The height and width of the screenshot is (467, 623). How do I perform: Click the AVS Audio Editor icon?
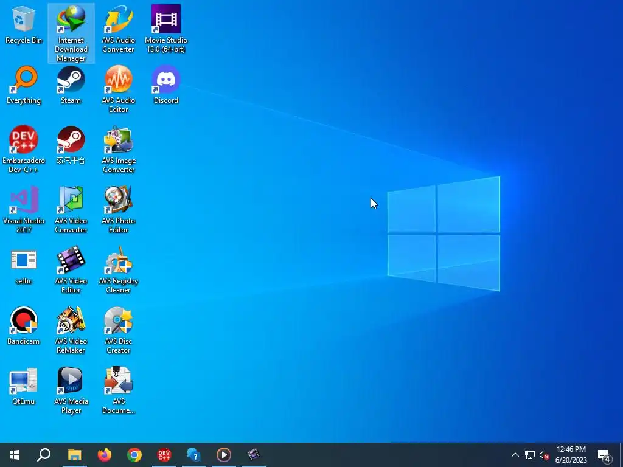point(119,90)
